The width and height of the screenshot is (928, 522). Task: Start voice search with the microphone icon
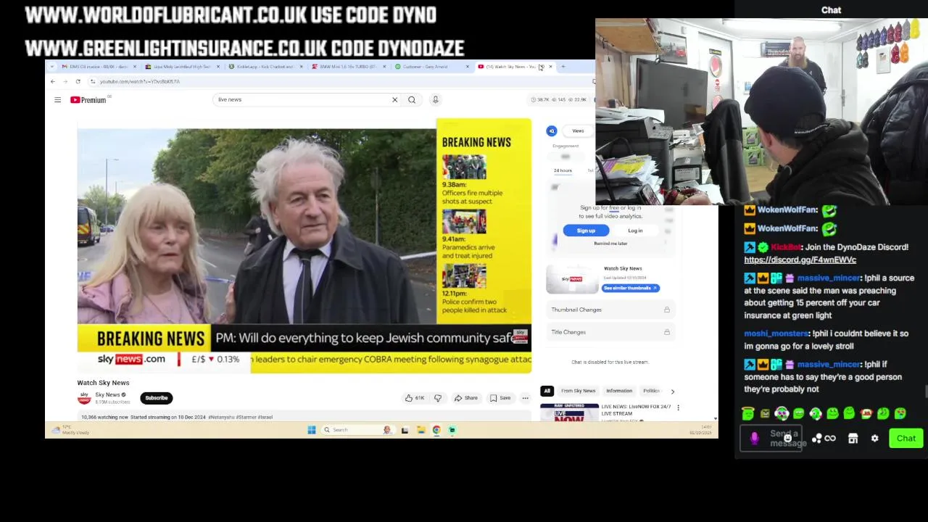435,99
